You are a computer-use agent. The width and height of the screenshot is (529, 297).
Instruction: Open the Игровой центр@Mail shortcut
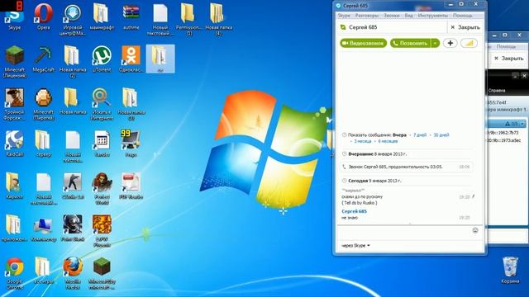pos(72,20)
